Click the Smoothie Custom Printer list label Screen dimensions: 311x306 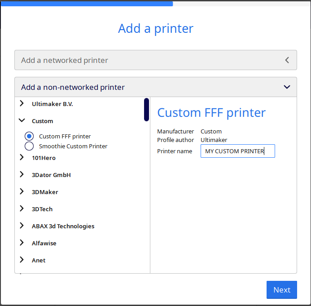[x=73, y=146]
